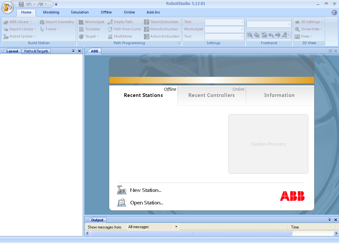This screenshot has width=339, height=244.
Task: Open the Task combo box
Action: (224, 22)
